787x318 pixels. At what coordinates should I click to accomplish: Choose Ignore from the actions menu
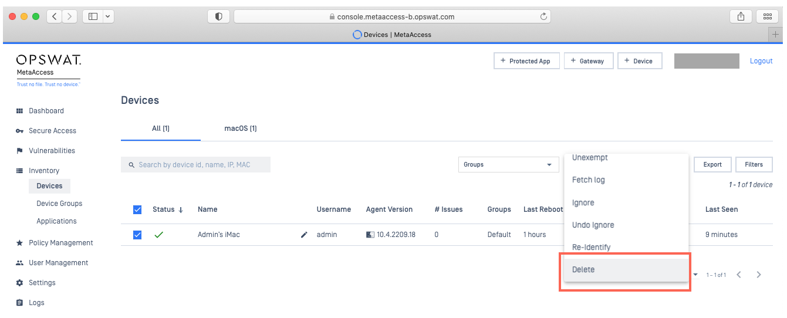tap(626, 202)
